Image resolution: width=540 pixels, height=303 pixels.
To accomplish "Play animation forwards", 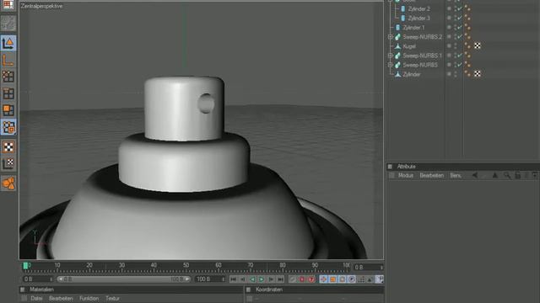I will 262,279.
